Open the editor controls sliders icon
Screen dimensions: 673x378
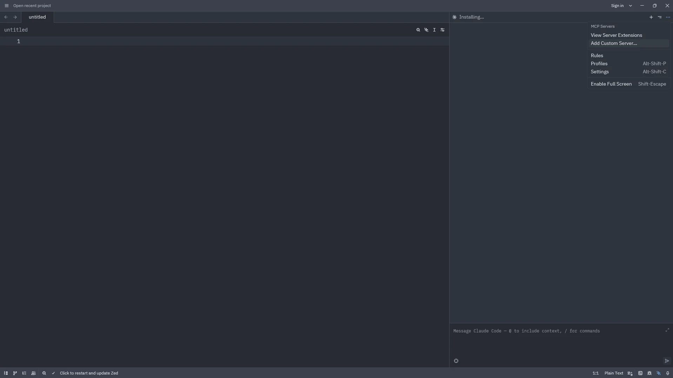(442, 30)
